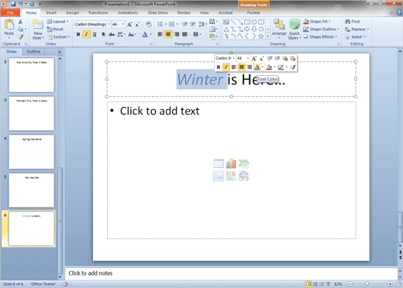Select the Oval shape in shapes gallery

(x=254, y=22)
